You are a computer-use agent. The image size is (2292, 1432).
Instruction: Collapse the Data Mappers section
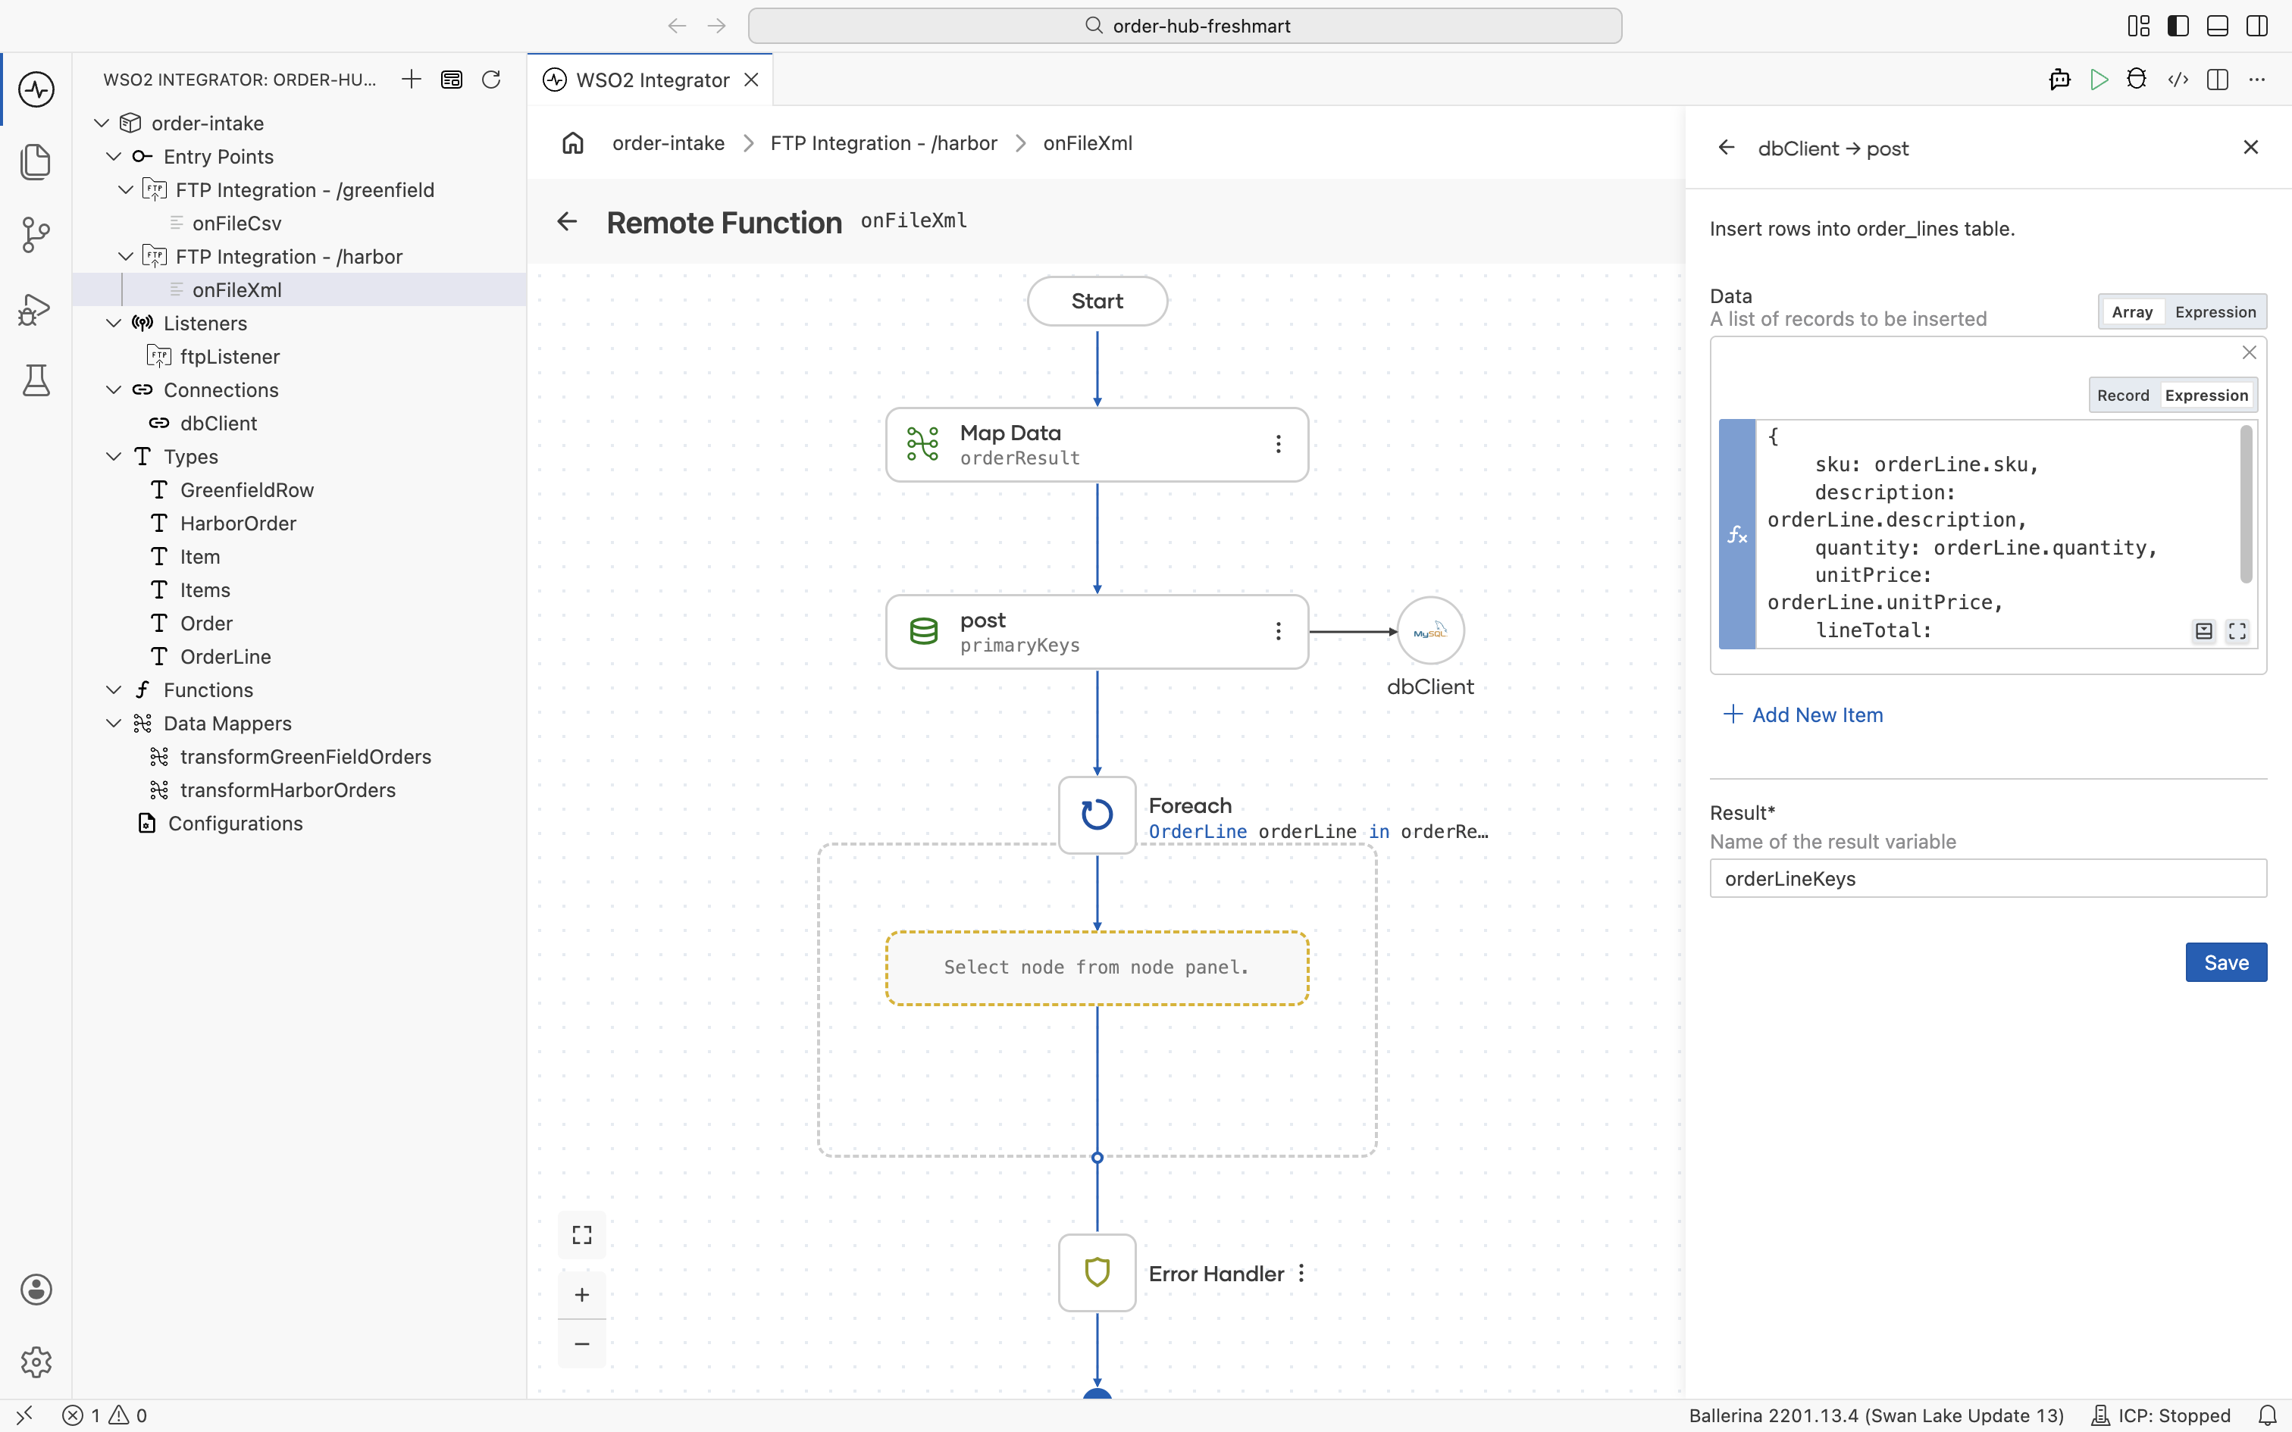[114, 724]
